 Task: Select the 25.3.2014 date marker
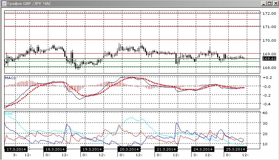235,149
